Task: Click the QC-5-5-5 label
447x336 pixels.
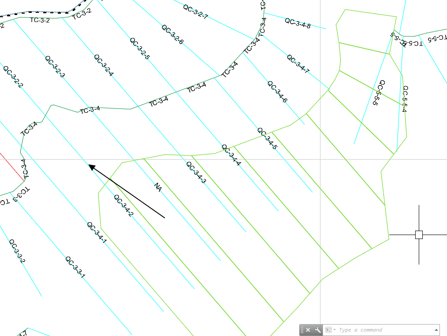Action: coord(379,93)
